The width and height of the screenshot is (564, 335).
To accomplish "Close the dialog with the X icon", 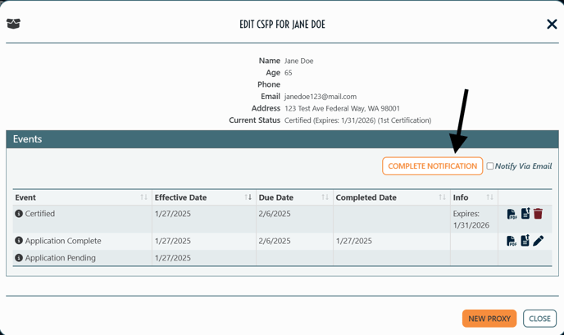I will pyautogui.click(x=552, y=24).
